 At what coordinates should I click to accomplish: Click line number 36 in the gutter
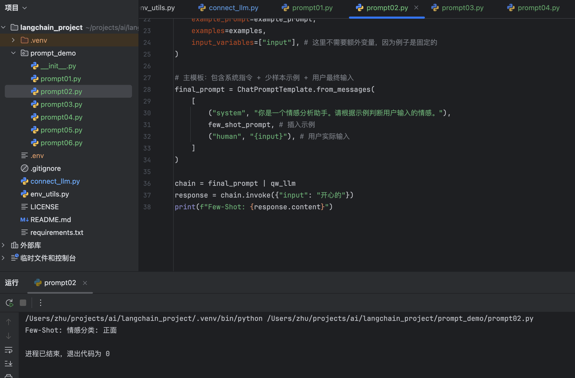pos(147,184)
